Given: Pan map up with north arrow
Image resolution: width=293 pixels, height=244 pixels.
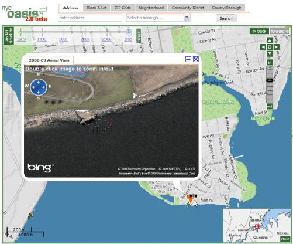Looking at the screenshot, I should click(x=270, y=40).
